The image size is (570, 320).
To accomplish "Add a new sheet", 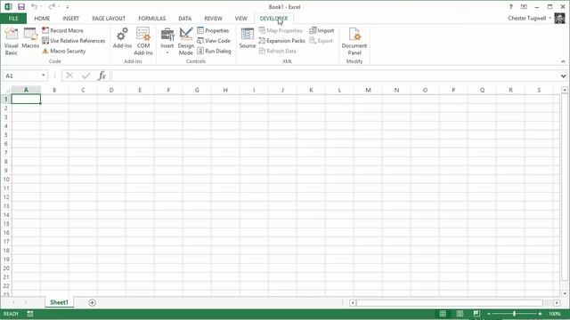I will 92,302.
